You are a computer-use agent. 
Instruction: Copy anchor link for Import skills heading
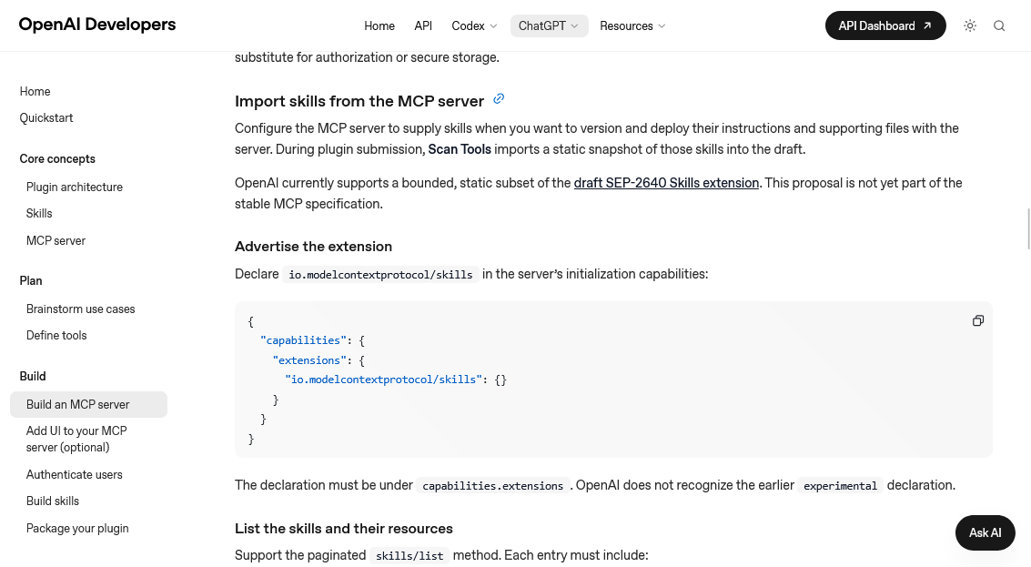point(499,98)
